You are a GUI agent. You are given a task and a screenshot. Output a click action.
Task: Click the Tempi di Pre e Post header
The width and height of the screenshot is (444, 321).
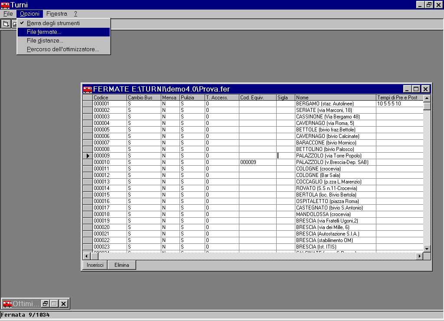click(399, 98)
